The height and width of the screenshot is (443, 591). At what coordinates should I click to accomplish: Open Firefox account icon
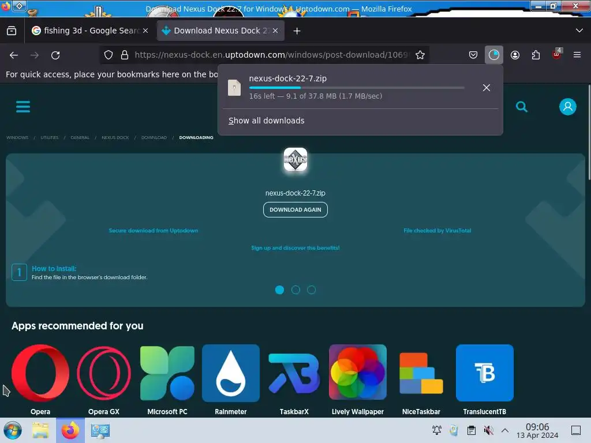[x=515, y=55]
